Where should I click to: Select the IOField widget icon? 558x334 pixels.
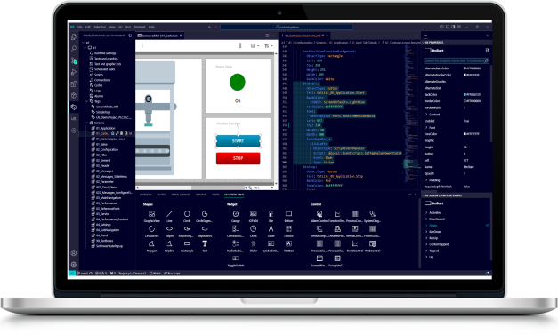coord(254,214)
